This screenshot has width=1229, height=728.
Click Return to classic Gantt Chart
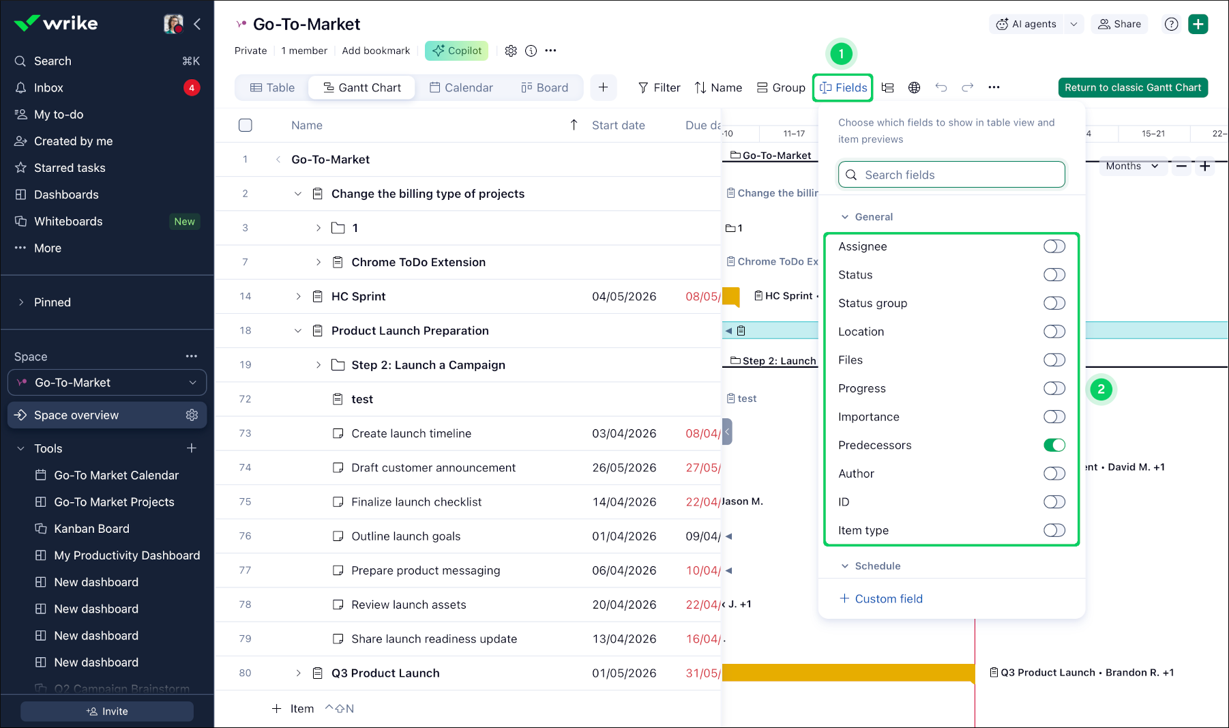pos(1133,87)
